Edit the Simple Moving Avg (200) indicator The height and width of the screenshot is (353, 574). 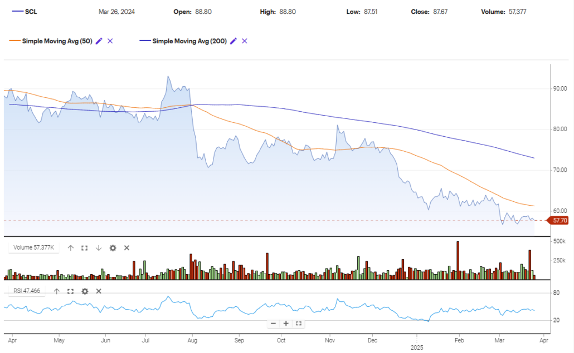pos(233,41)
